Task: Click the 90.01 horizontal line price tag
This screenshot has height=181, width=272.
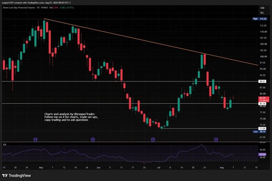Action: click(x=262, y=81)
